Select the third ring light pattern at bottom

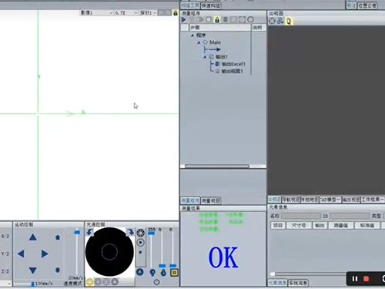coord(106,282)
